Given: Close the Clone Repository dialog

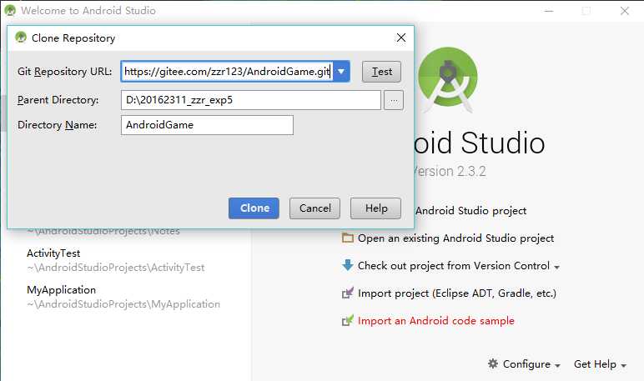Looking at the screenshot, I should click(401, 38).
